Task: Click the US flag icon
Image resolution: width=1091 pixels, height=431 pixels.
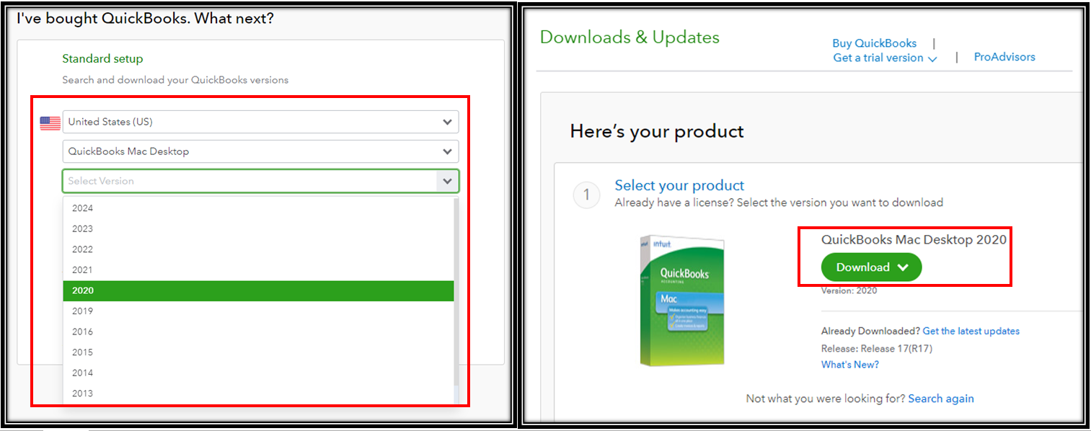Action: point(50,123)
